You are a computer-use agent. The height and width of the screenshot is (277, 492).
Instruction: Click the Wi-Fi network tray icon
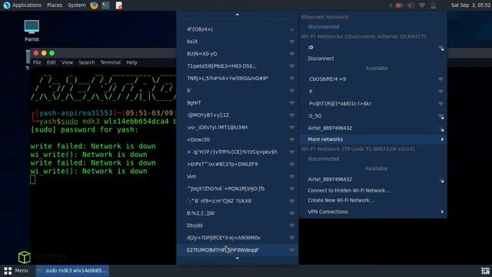[422, 5]
